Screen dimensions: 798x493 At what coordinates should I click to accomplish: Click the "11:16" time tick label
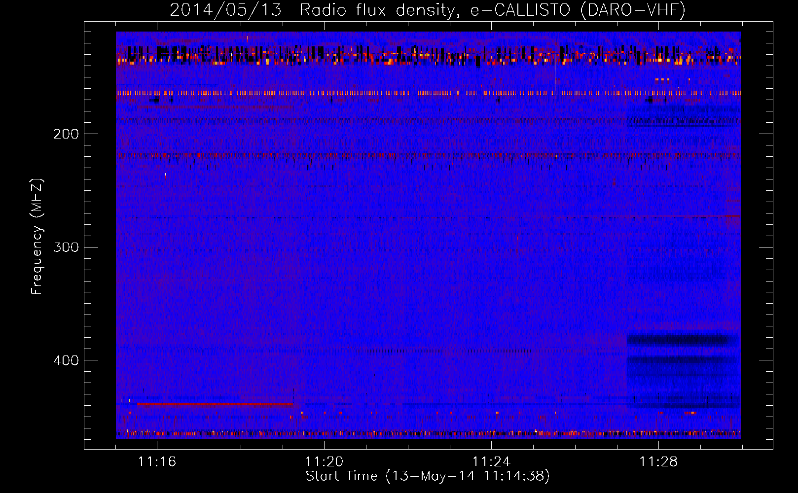(157, 462)
